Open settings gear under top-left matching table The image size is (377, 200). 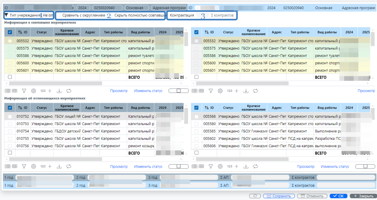[34, 91]
